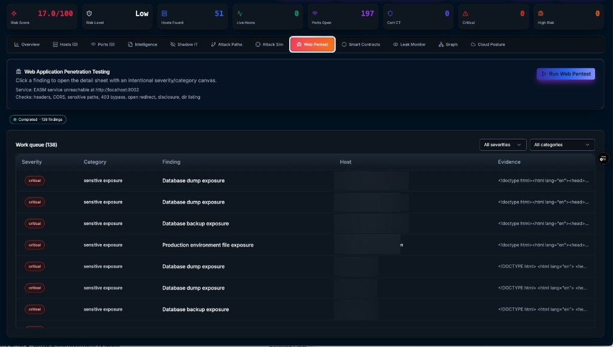
Task: Go to the Cloud Posture tab
Action: 488,44
